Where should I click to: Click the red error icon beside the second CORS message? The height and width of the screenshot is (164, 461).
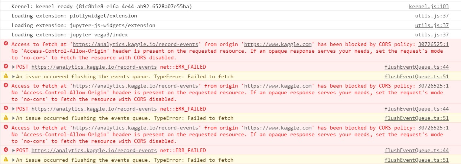(6, 85)
